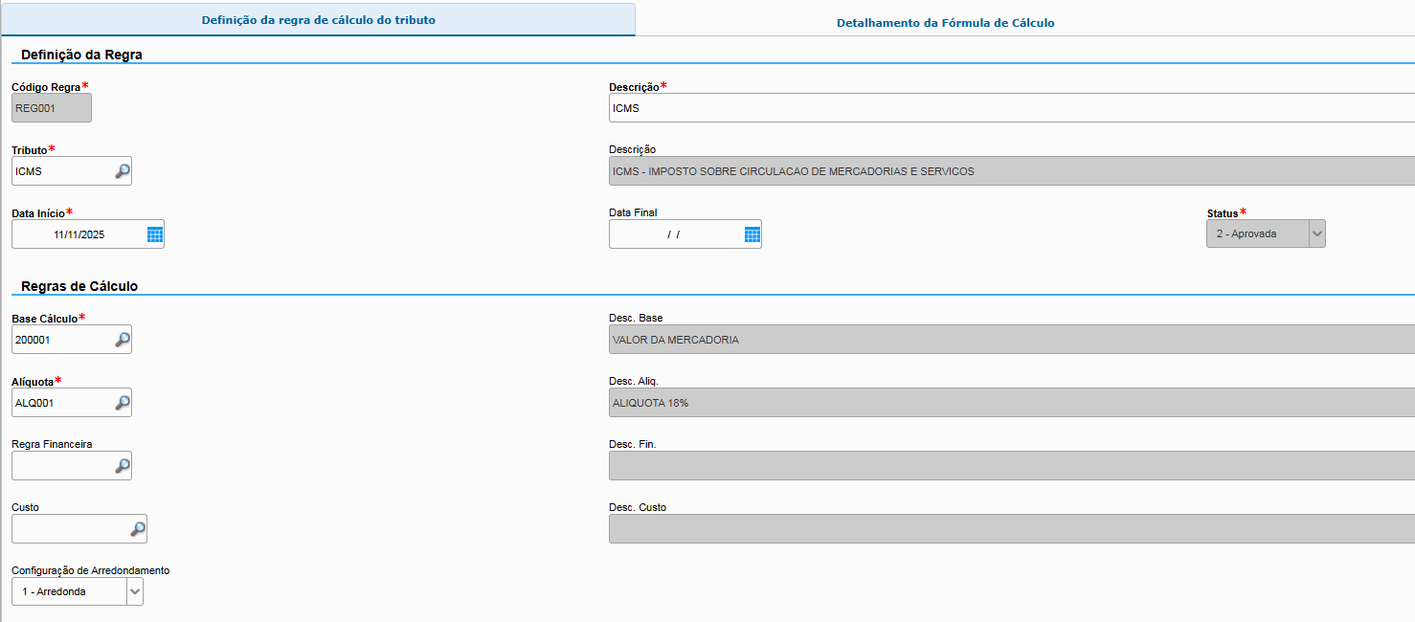Click the Desc. Aliq. field ALIQUOTA 18%
The image size is (1415, 622).
coord(1012,403)
